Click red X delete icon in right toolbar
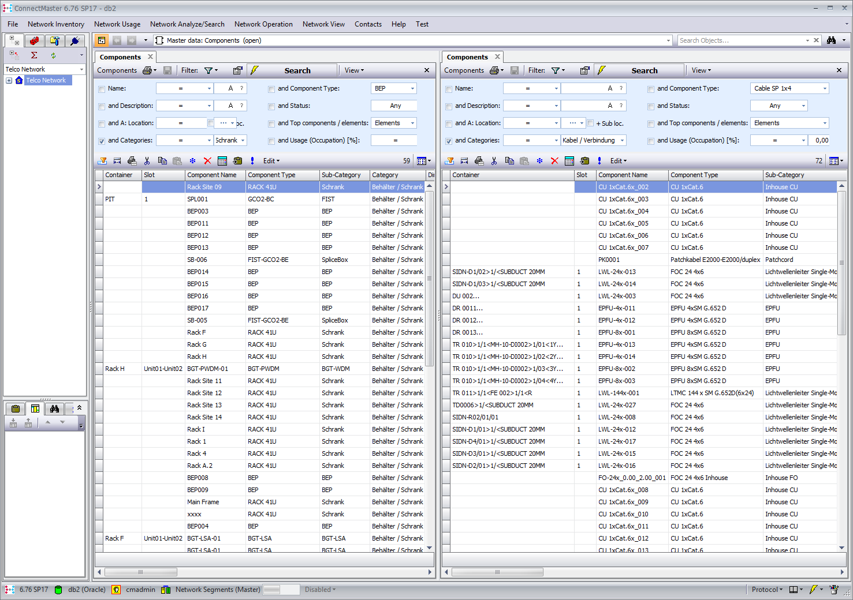853x600 pixels. point(554,161)
